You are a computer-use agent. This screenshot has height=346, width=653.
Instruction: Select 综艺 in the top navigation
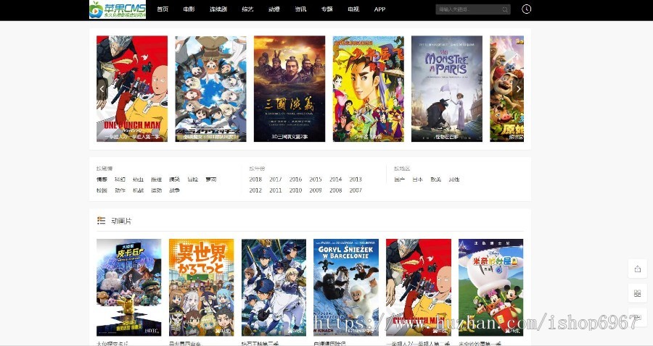[x=247, y=9]
